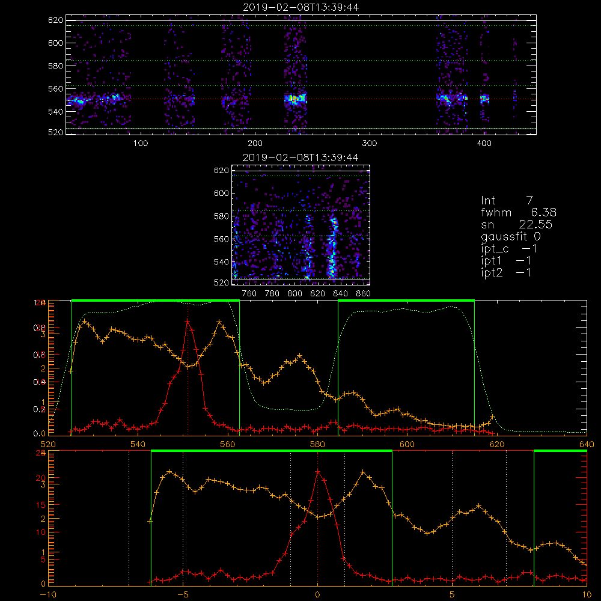Image resolution: width=601 pixels, height=601 pixels.
Task: Click x-axis label 560 on third profile plot
Action: tap(228, 444)
